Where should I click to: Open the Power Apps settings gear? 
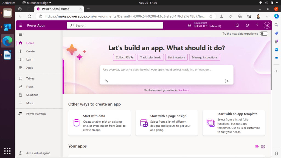pos(247,25)
